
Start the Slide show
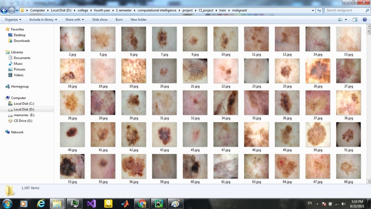(100, 19)
